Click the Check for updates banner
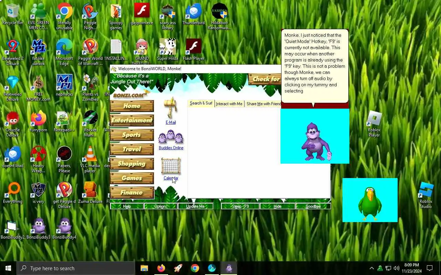 tap(265, 79)
